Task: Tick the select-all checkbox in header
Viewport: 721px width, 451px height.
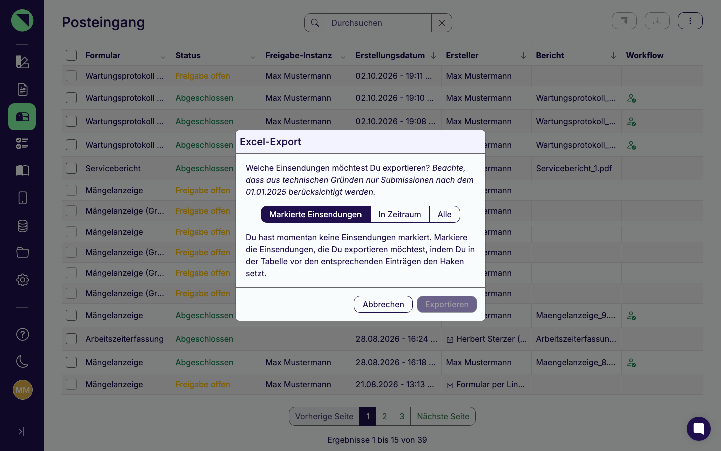Action: tap(71, 55)
